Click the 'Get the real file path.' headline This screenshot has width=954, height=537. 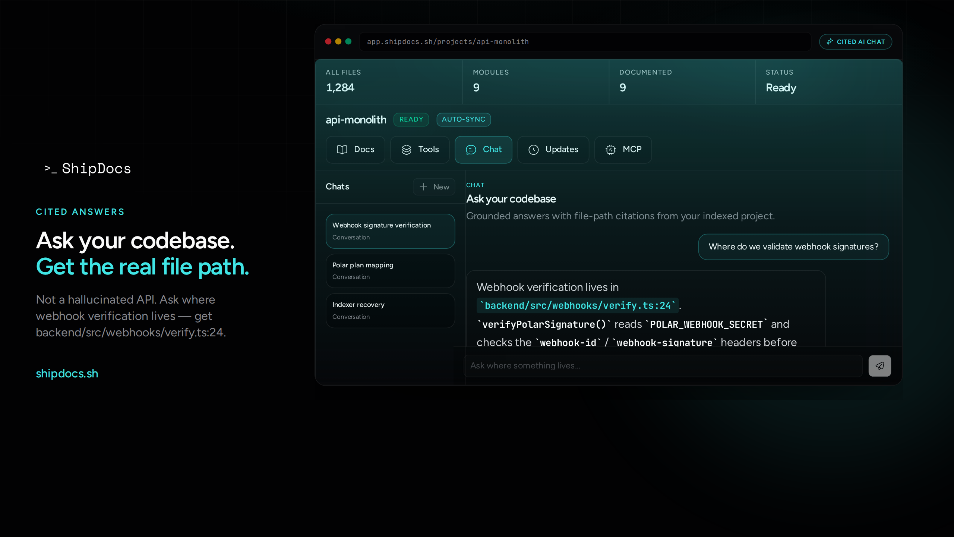(x=142, y=267)
